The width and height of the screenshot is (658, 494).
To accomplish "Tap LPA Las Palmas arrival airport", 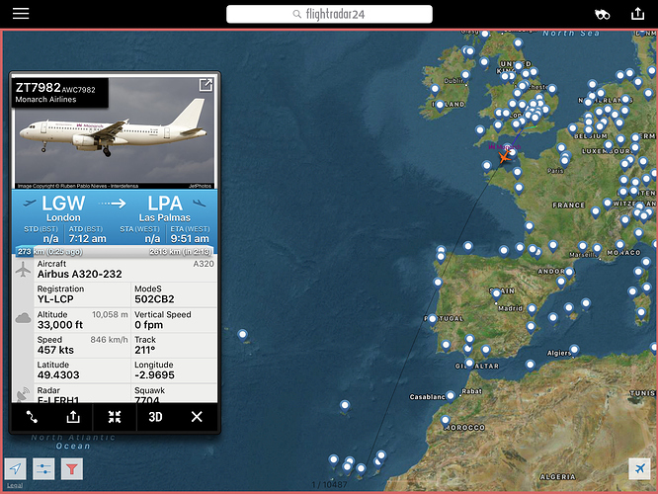I will click(165, 208).
